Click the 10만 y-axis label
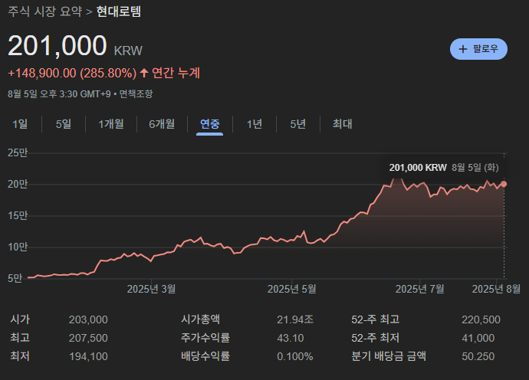Screen dimensions: 529x380 (x=18, y=247)
